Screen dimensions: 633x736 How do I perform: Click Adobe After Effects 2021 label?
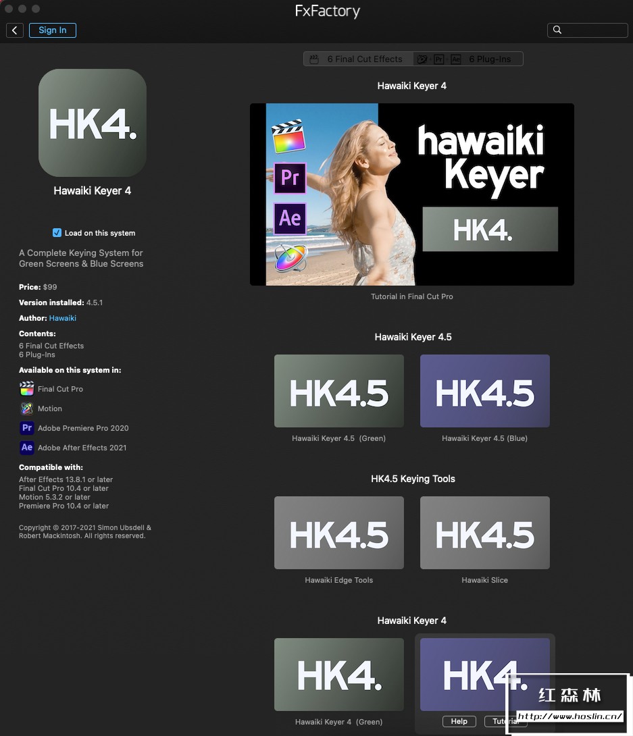82,448
